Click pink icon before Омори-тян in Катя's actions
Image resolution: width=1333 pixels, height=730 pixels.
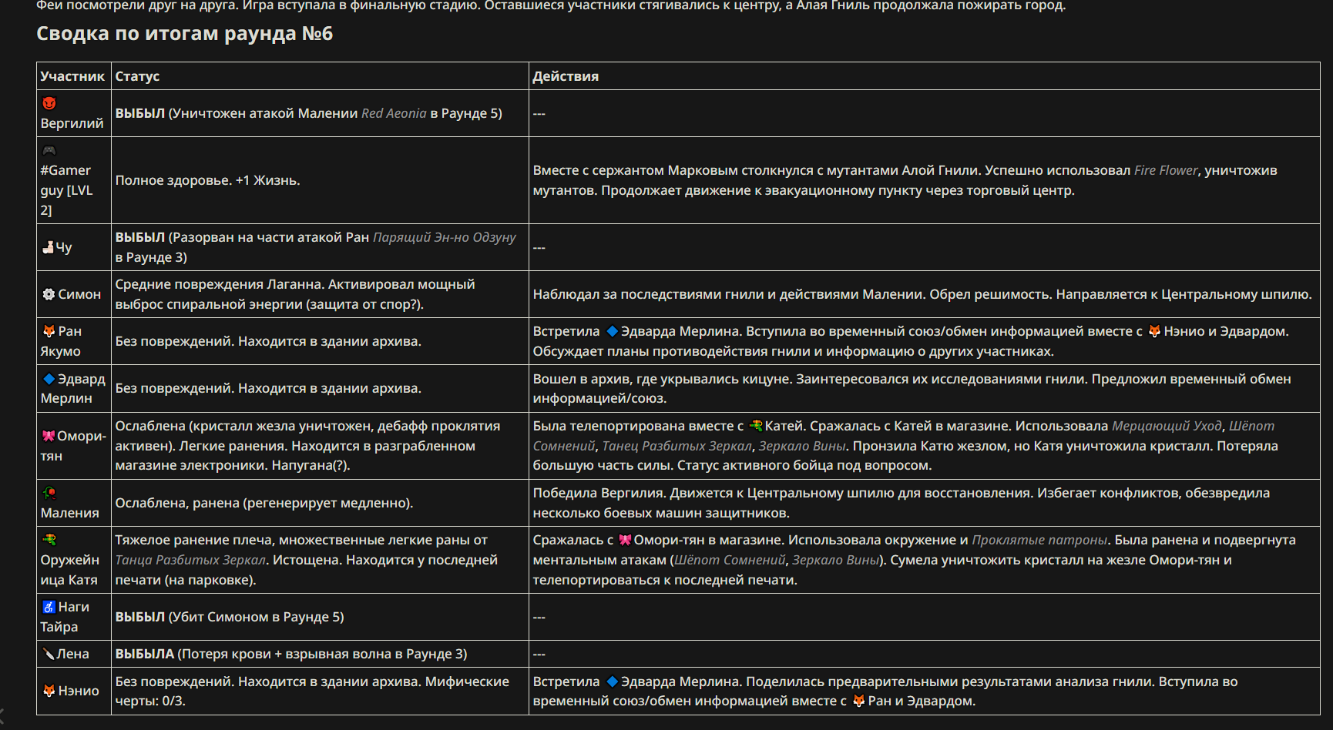tap(625, 540)
